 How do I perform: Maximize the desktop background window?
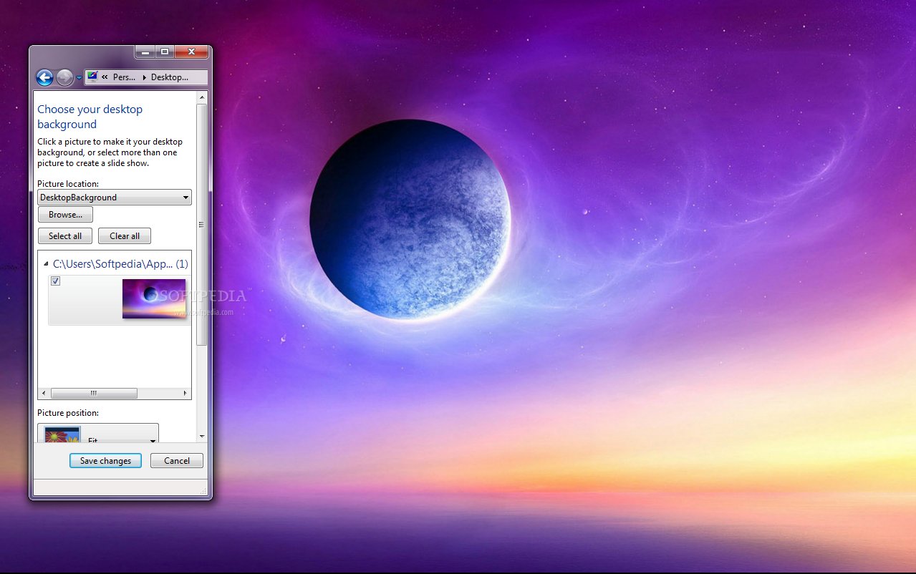[x=165, y=52]
